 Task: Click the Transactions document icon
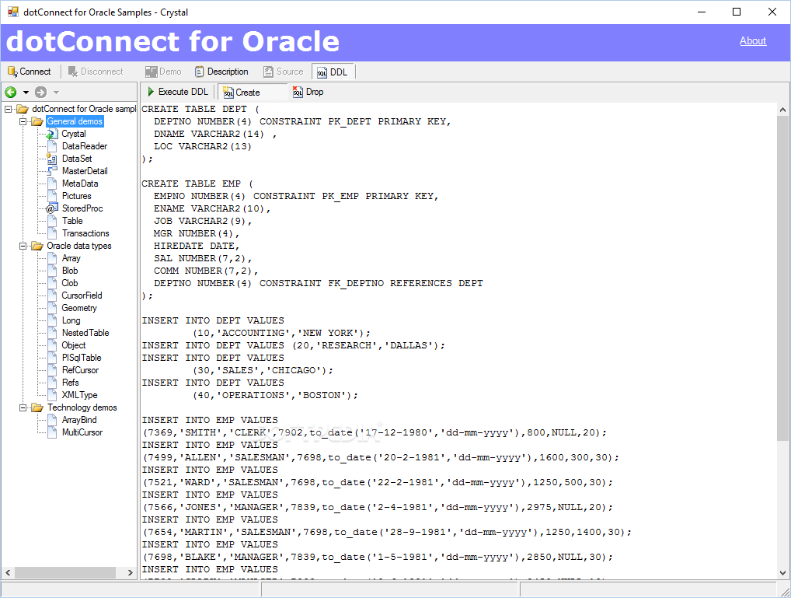(x=52, y=233)
